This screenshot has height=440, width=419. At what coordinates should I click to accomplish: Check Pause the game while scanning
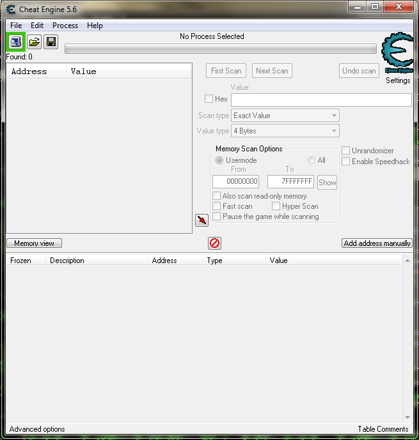216,216
